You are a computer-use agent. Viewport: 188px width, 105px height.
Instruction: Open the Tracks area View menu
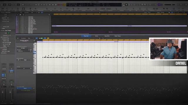(x=32, y=13)
